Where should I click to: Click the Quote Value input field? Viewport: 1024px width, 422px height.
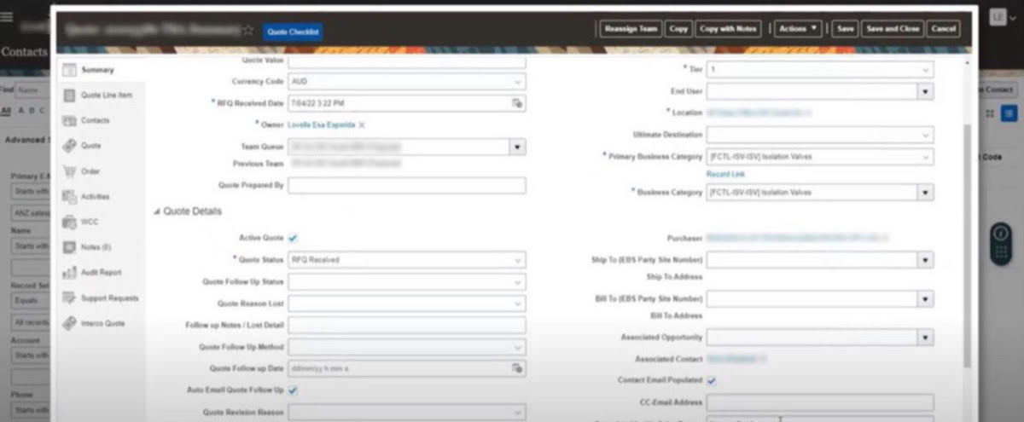pyautogui.click(x=406, y=61)
